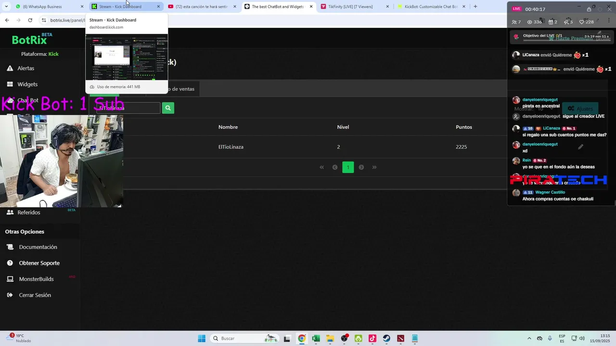The image size is (616, 346).
Task: Select page 1 in pagination
Action: pos(348,167)
